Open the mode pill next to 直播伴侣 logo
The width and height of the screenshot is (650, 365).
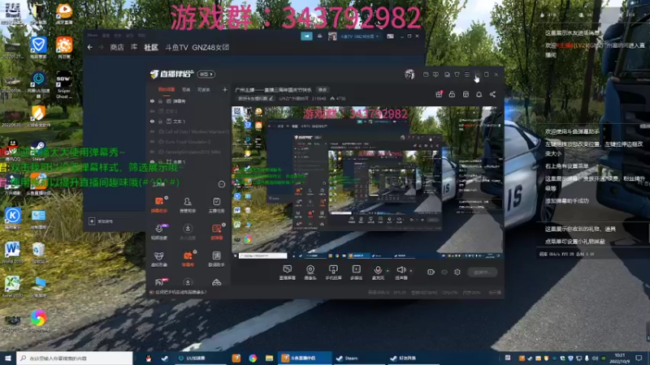[x=206, y=74]
